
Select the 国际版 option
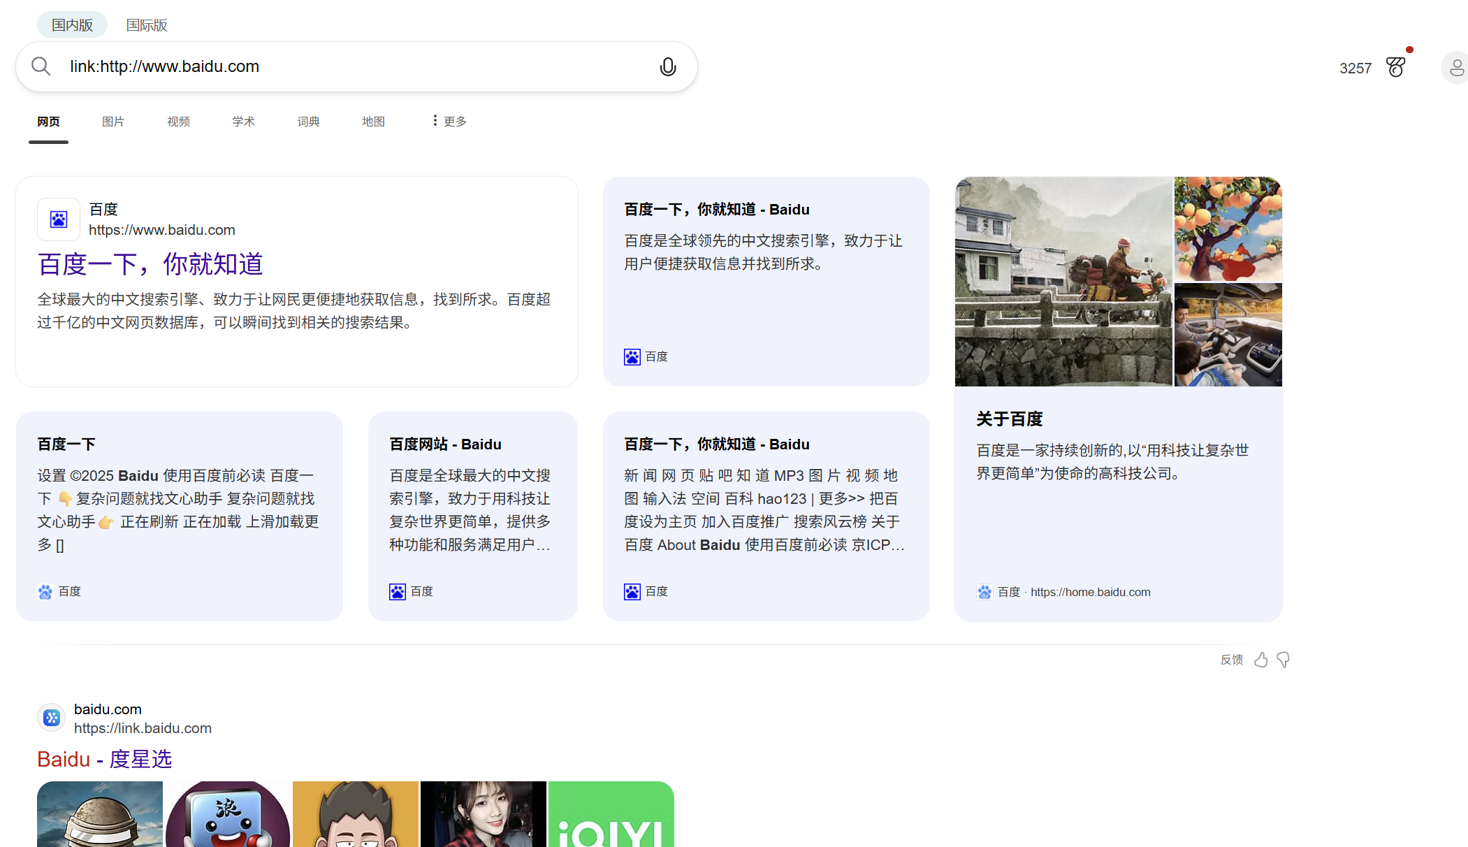point(146,24)
